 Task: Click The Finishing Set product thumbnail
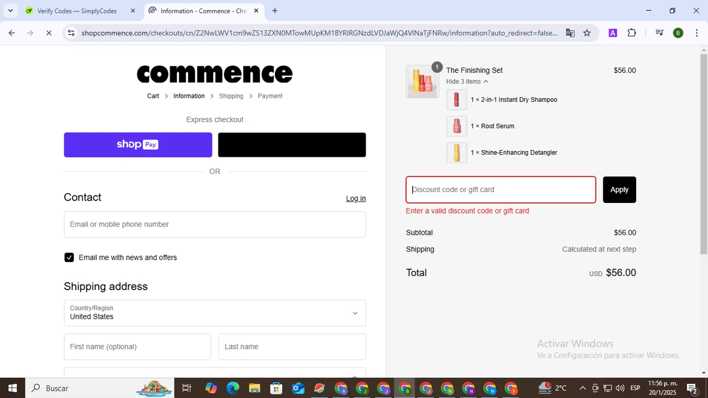point(422,81)
